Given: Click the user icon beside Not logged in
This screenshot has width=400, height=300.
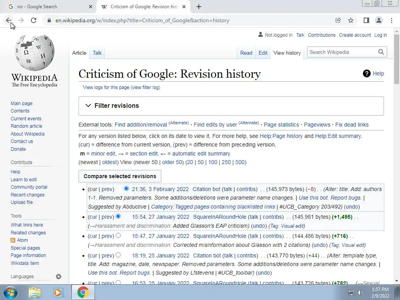Looking at the screenshot, I should tap(261, 35).
